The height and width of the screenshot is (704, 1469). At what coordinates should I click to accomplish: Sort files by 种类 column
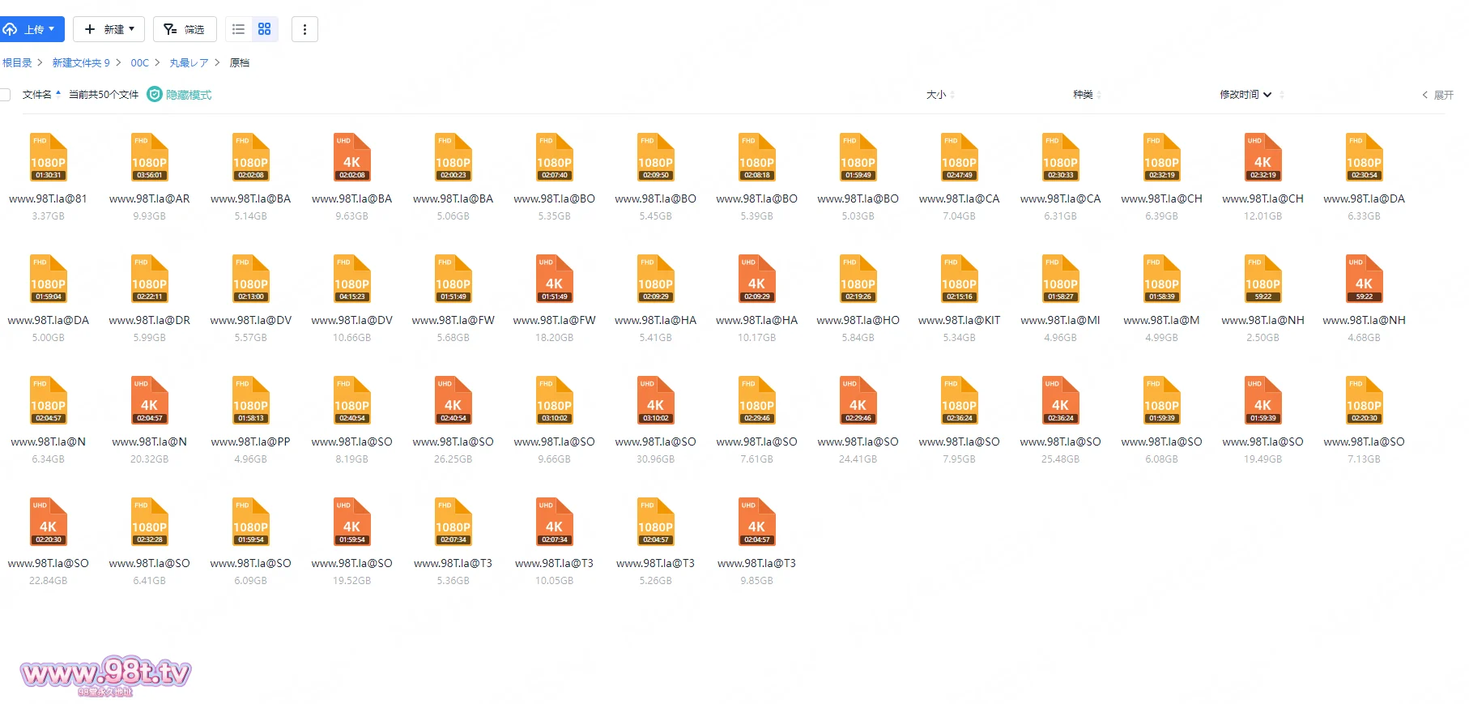coord(1086,95)
